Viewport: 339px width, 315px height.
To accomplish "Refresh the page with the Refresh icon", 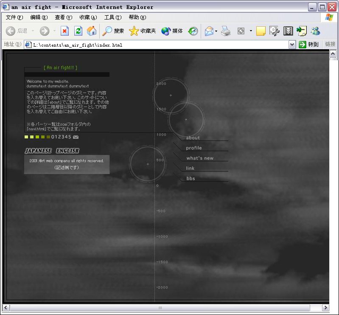I will click(78, 31).
